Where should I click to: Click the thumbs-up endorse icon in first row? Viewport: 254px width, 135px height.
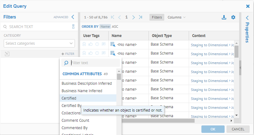[x=91, y=44]
